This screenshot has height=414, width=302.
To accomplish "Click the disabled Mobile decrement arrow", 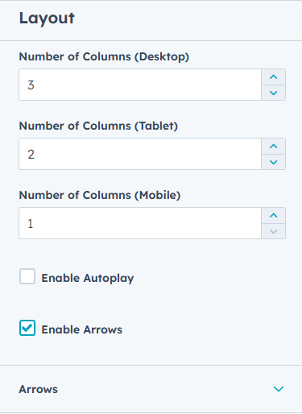I will click(273, 231).
